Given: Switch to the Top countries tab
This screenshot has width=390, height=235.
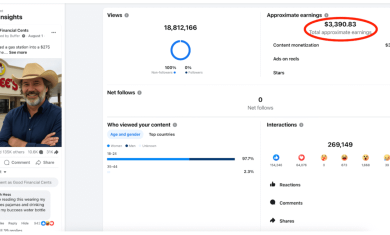Looking at the screenshot, I should tap(161, 134).
